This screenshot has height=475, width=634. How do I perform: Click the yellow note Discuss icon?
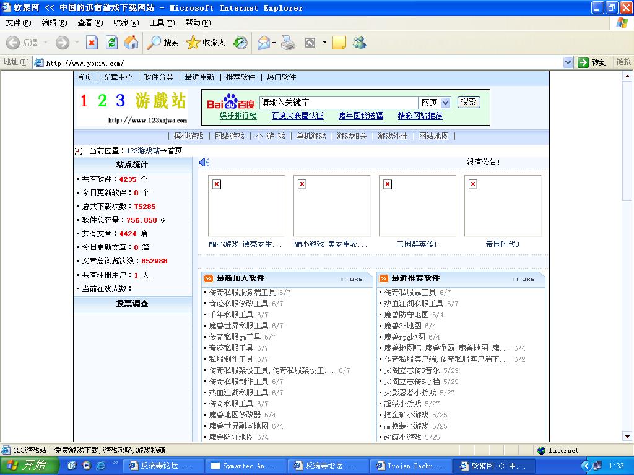pos(339,43)
